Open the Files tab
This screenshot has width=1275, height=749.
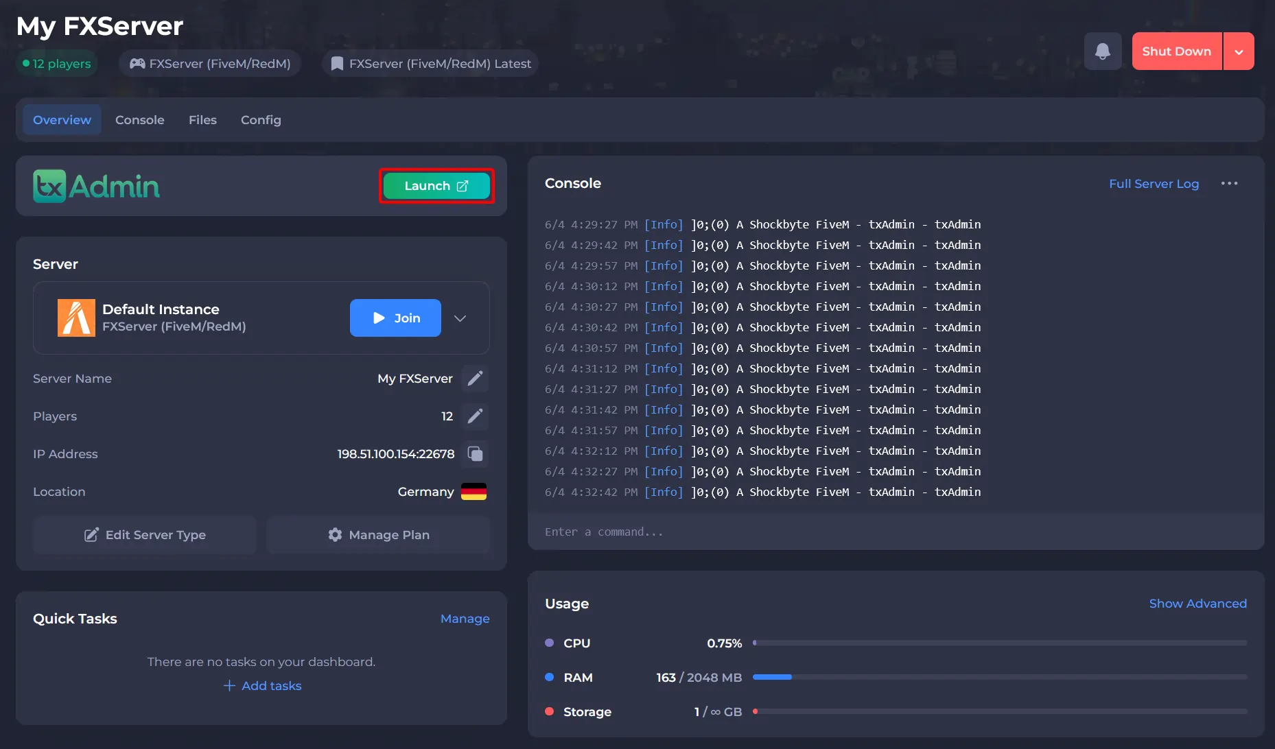click(202, 120)
